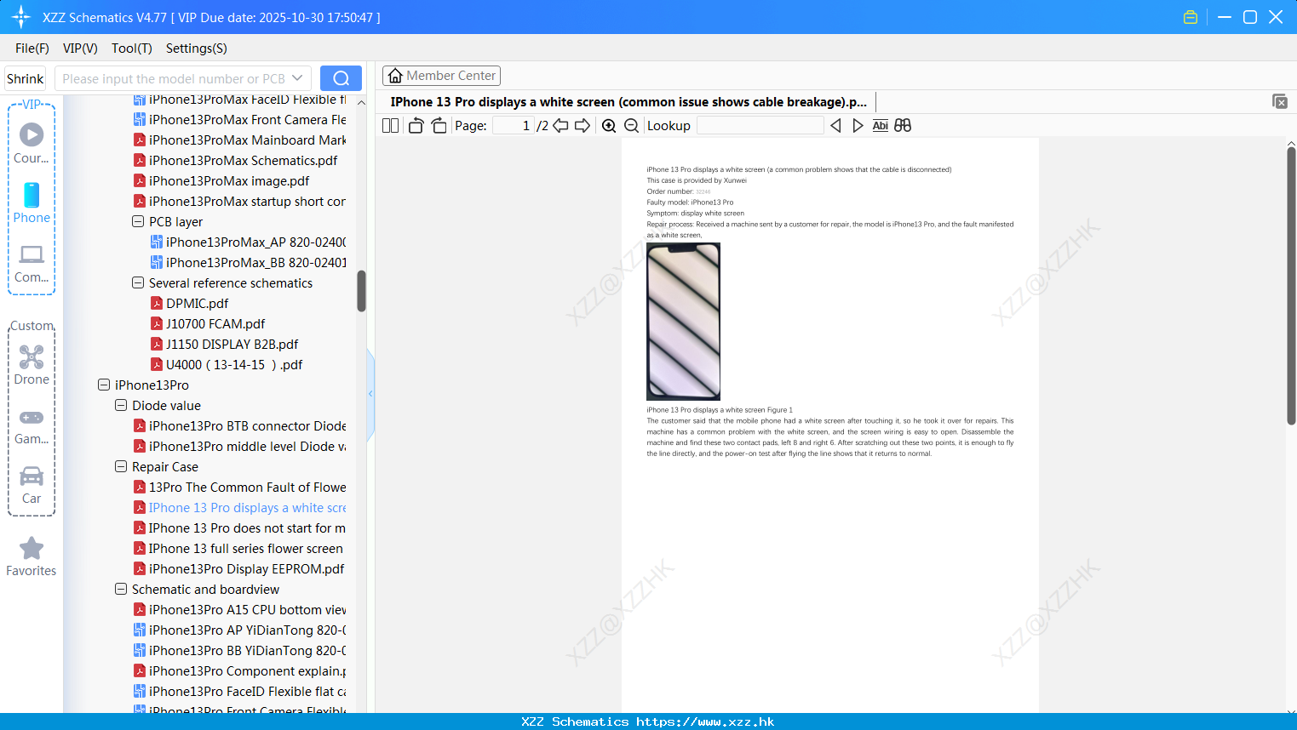Screen dimensions: 1297x730
Task: Zoom in on the PDF document
Action: pos(609,126)
